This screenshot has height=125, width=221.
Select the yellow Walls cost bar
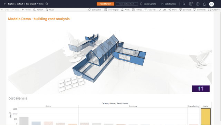coord(206,116)
